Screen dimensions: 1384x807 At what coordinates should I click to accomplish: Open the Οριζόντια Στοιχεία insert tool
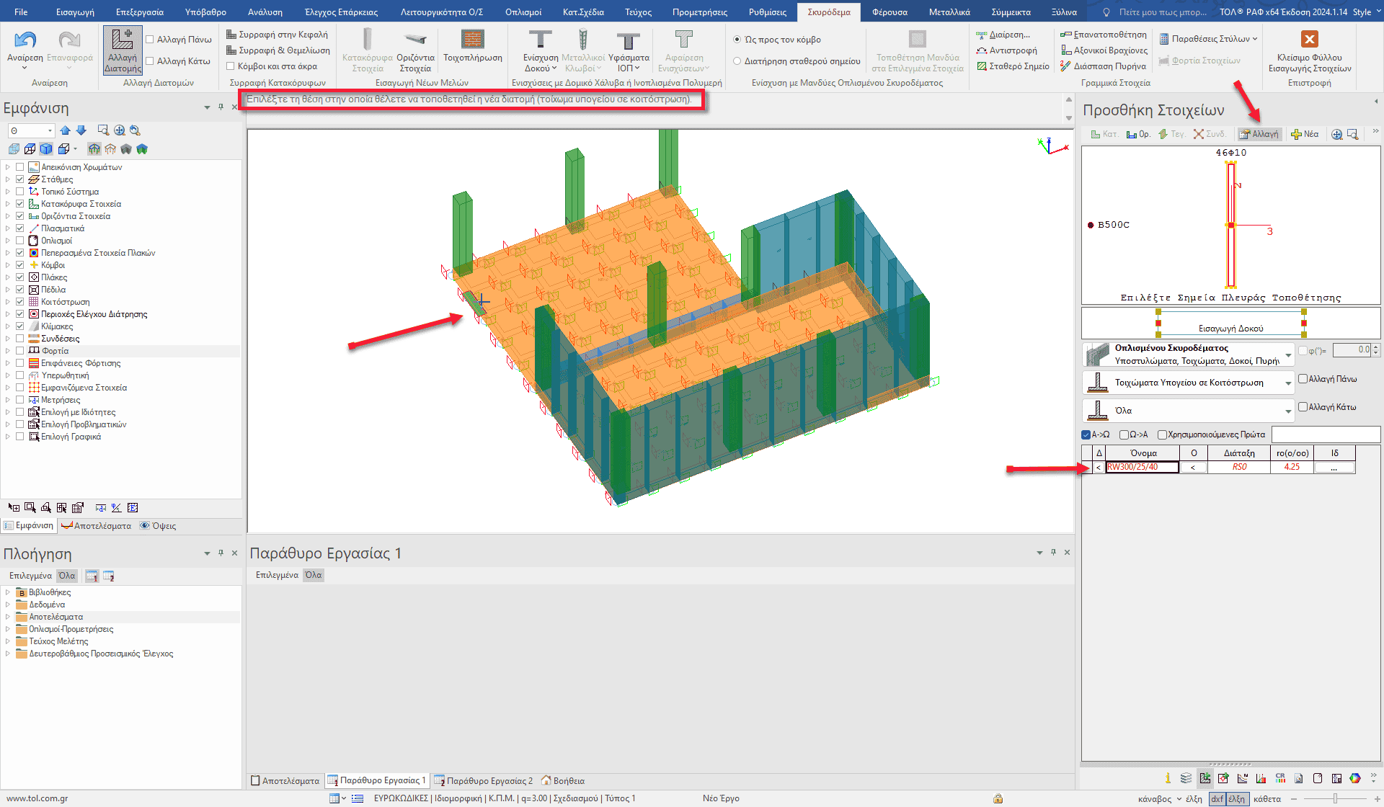(415, 50)
